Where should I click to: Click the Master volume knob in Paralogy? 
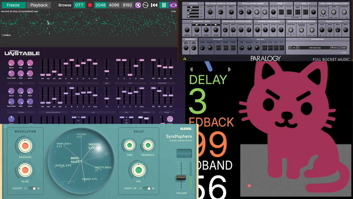click(187, 30)
